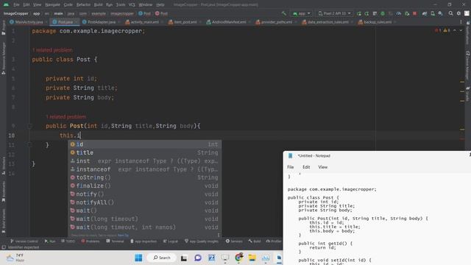Switch to the backup_rules.xml tab
Viewport: 471px width, 265px height.
click(378, 22)
